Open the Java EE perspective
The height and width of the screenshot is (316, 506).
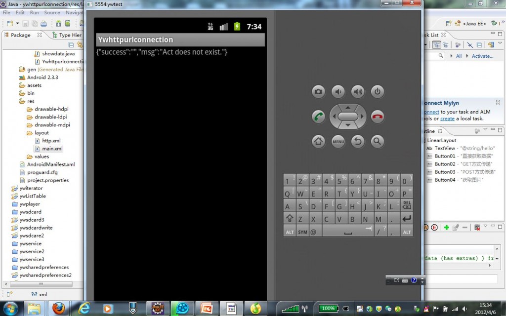coord(470,24)
